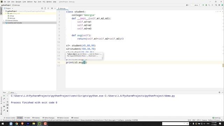Select demo.py in project tree
The width and height of the screenshot is (224, 126).
12,18
